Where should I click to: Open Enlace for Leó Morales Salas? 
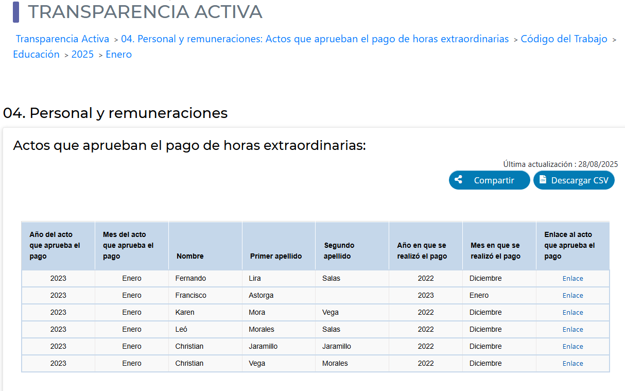point(572,329)
